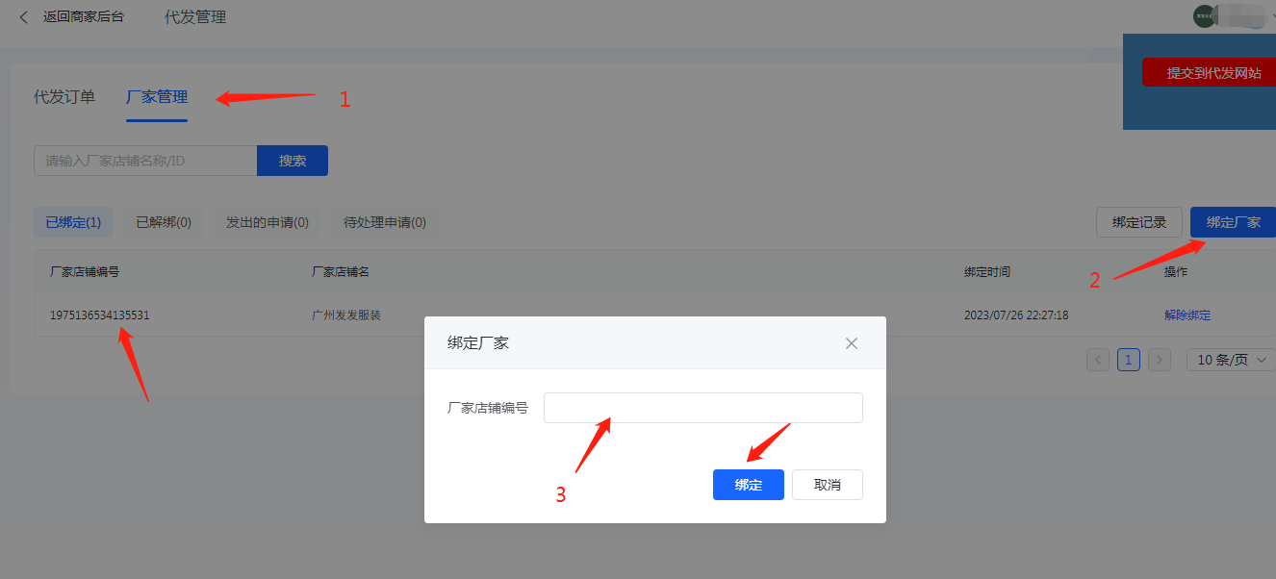Go to next page arrow in pagination
This screenshot has width=1276, height=579.
[x=1160, y=360]
